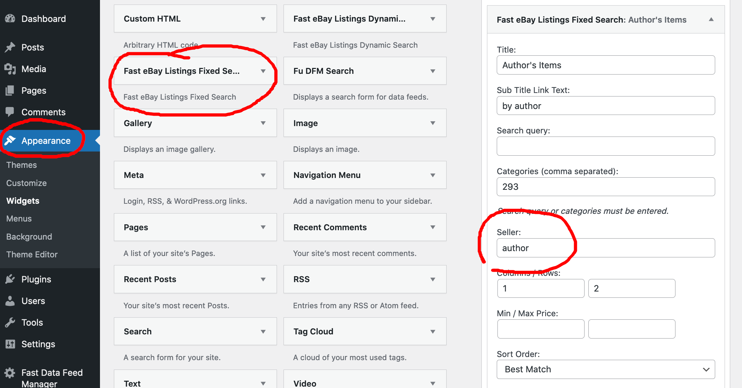Click the Posts pushpin icon
Viewport: 742px width, 388px height.
click(x=10, y=47)
